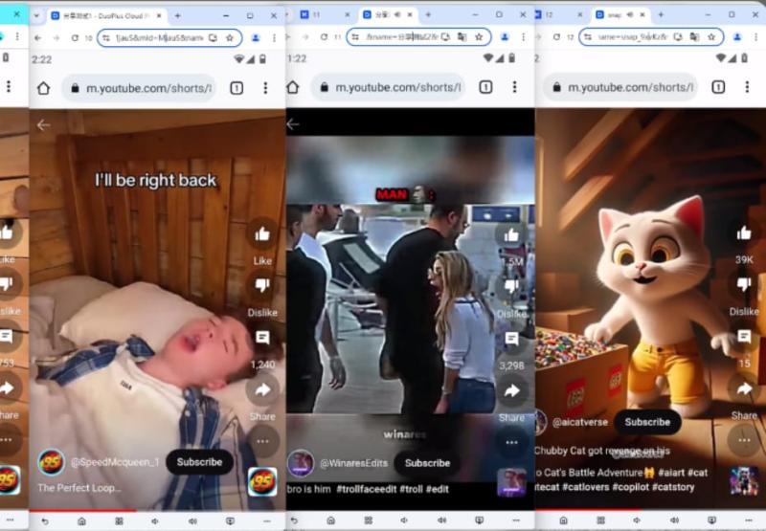This screenshot has height=531, width=766.
Task: Subscribe to @SpeedMcqueen_1 channel
Action: pos(199,462)
